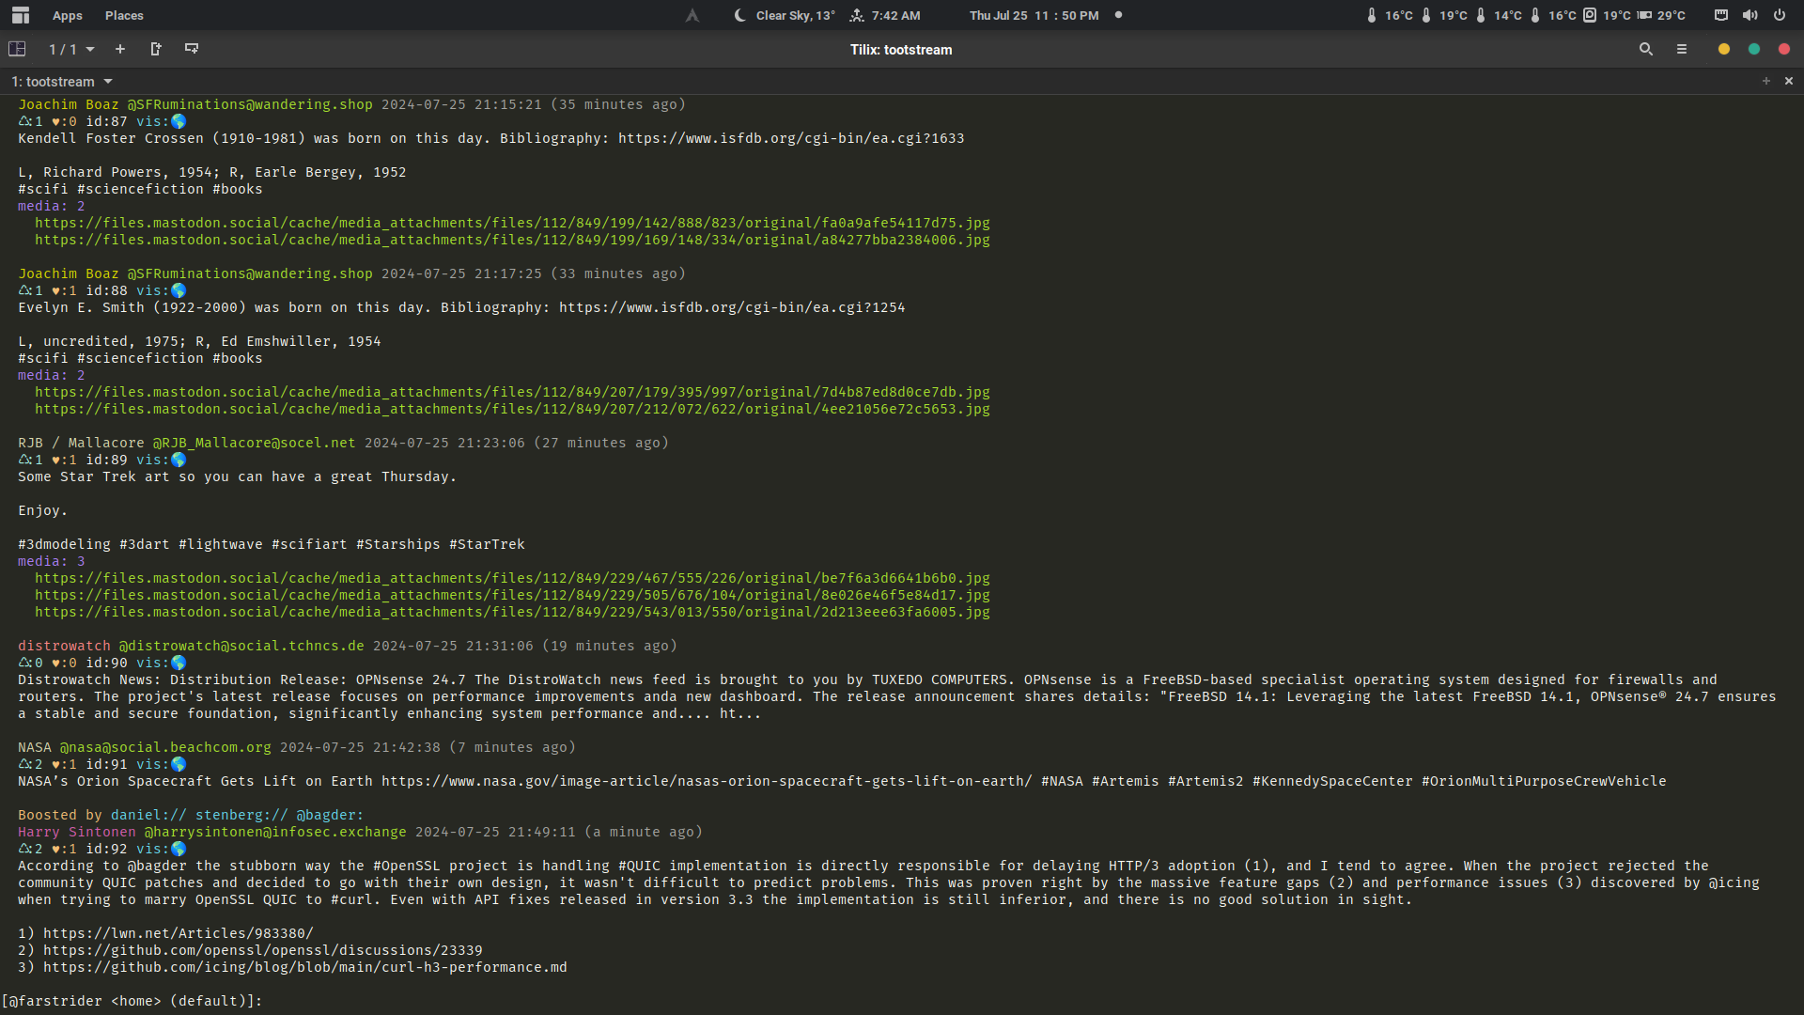Open the Places menu
The image size is (1804, 1015).
(x=124, y=15)
